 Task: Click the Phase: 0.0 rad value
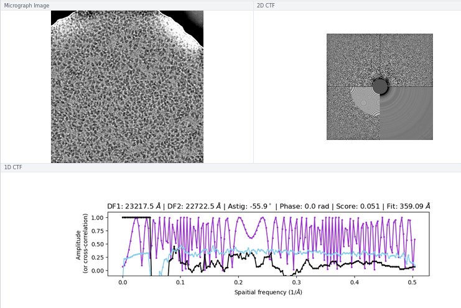(x=304, y=206)
